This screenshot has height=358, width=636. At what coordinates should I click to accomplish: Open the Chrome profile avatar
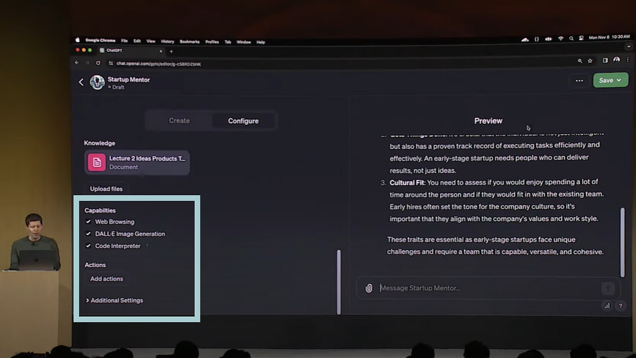(x=617, y=60)
